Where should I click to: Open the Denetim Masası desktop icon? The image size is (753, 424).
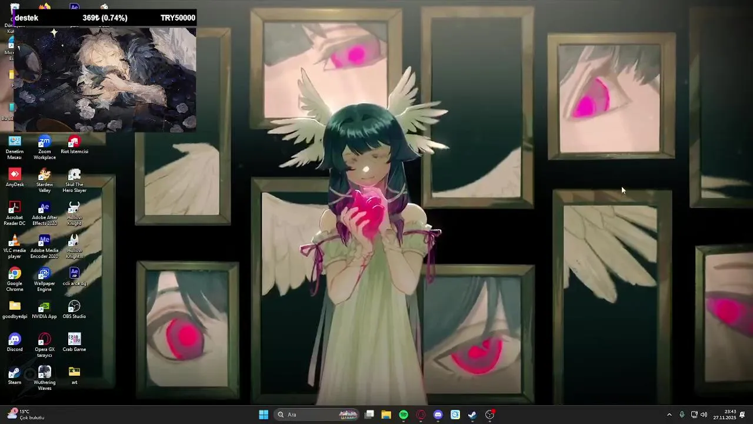(x=15, y=148)
